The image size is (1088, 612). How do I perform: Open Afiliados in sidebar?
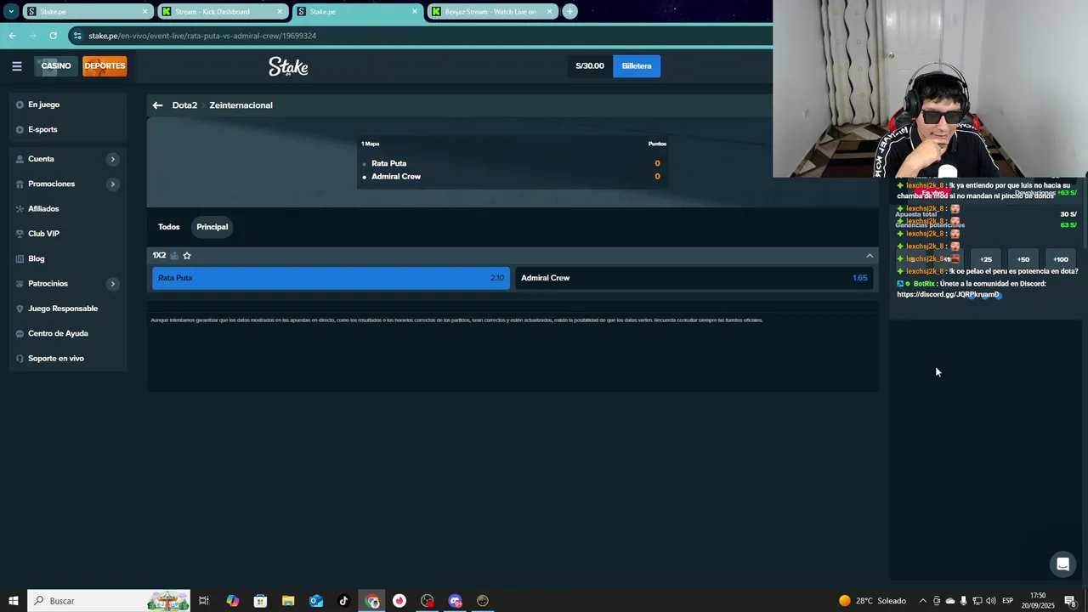pos(43,209)
